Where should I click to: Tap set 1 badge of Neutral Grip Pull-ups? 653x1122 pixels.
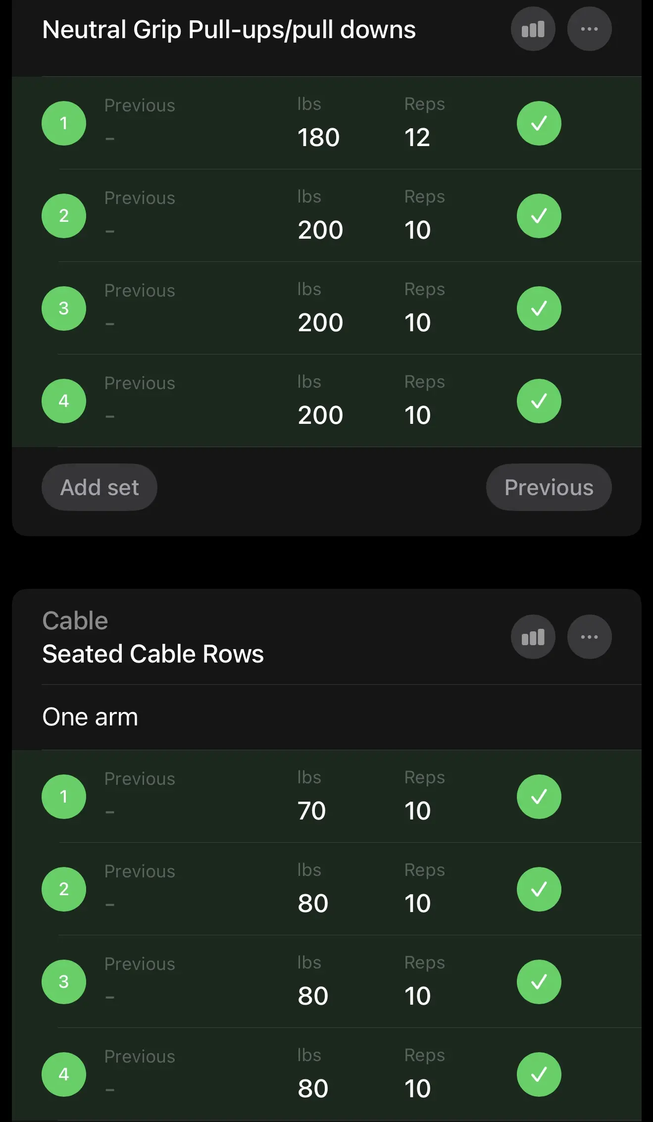click(x=64, y=123)
